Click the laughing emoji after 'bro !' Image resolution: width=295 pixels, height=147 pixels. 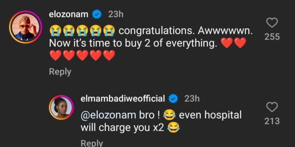(x=169, y=116)
